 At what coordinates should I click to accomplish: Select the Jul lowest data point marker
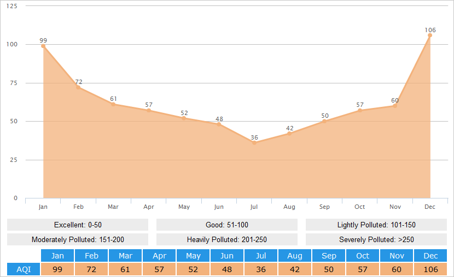[x=254, y=142]
